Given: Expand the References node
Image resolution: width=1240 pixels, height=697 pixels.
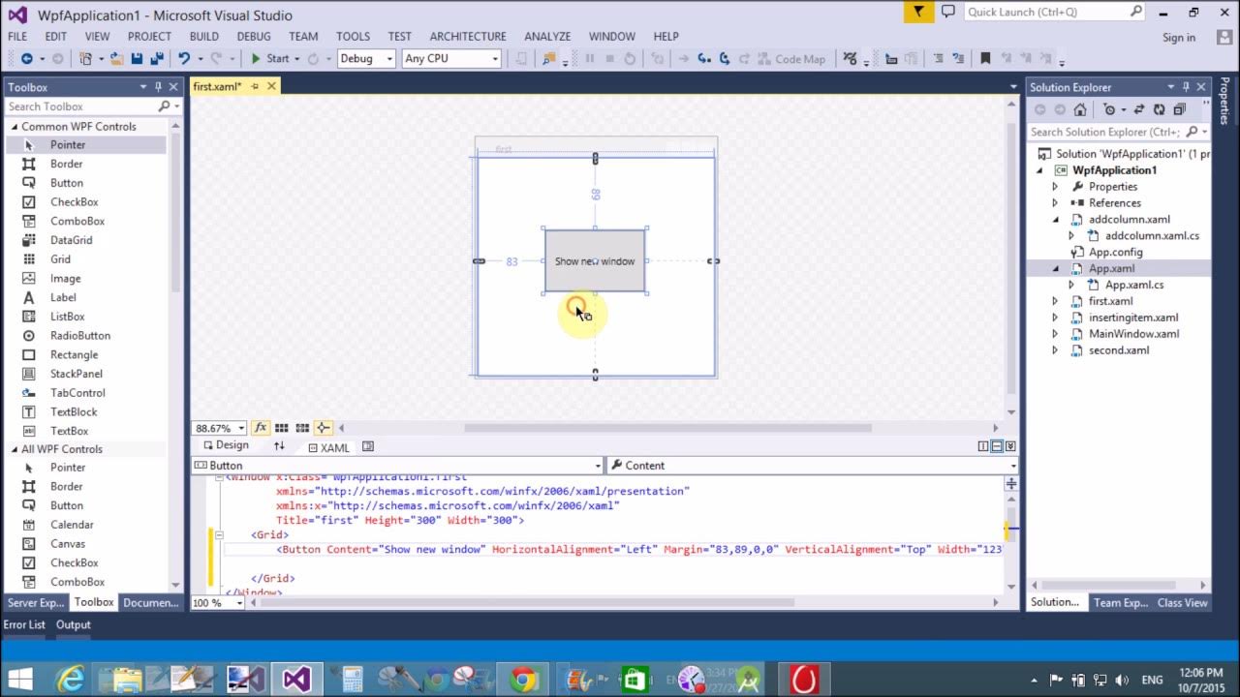Looking at the screenshot, I should (x=1056, y=203).
